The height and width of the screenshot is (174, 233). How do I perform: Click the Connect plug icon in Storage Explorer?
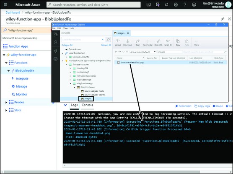[56, 51]
